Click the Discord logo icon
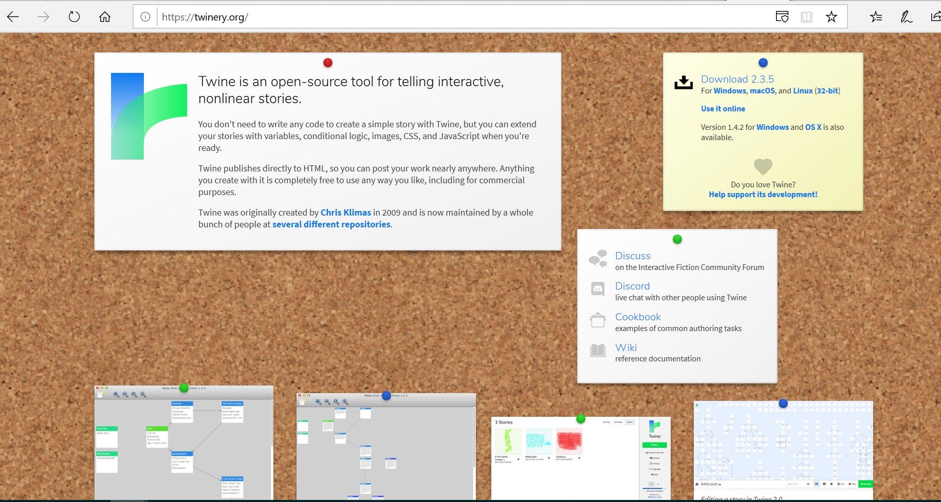 tap(598, 289)
